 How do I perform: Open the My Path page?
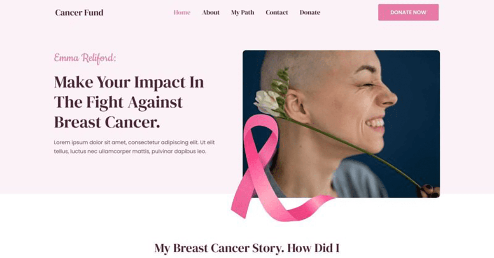tap(242, 13)
